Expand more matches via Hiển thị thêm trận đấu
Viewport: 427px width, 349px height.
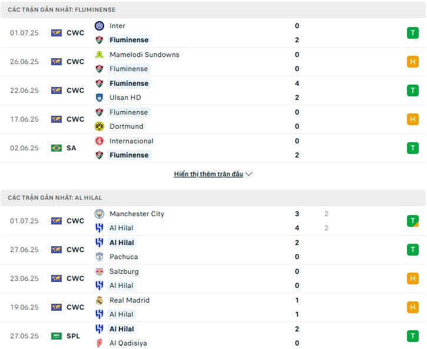pyautogui.click(x=209, y=174)
